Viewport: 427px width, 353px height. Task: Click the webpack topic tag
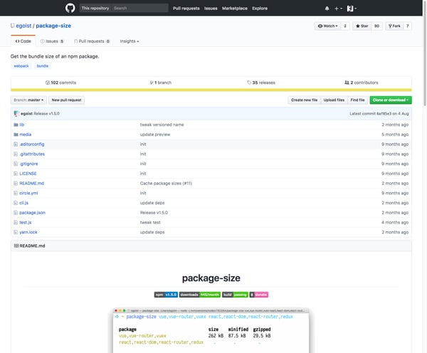click(x=21, y=66)
